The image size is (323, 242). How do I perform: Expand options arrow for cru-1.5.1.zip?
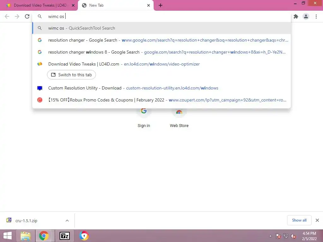click(x=67, y=221)
